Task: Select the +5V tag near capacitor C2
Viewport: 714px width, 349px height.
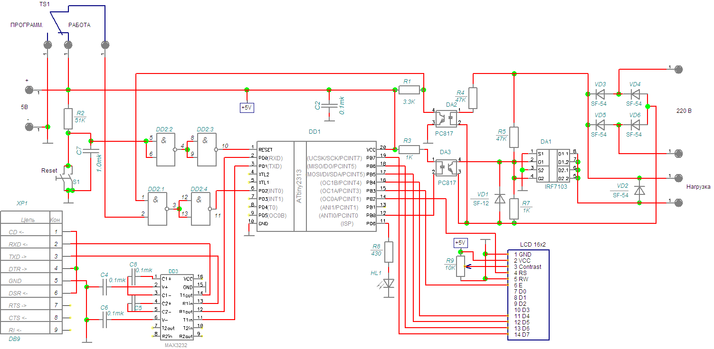Action: point(246,108)
